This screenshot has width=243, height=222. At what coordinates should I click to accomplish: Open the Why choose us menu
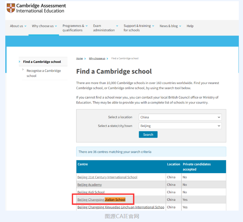tap(44, 26)
